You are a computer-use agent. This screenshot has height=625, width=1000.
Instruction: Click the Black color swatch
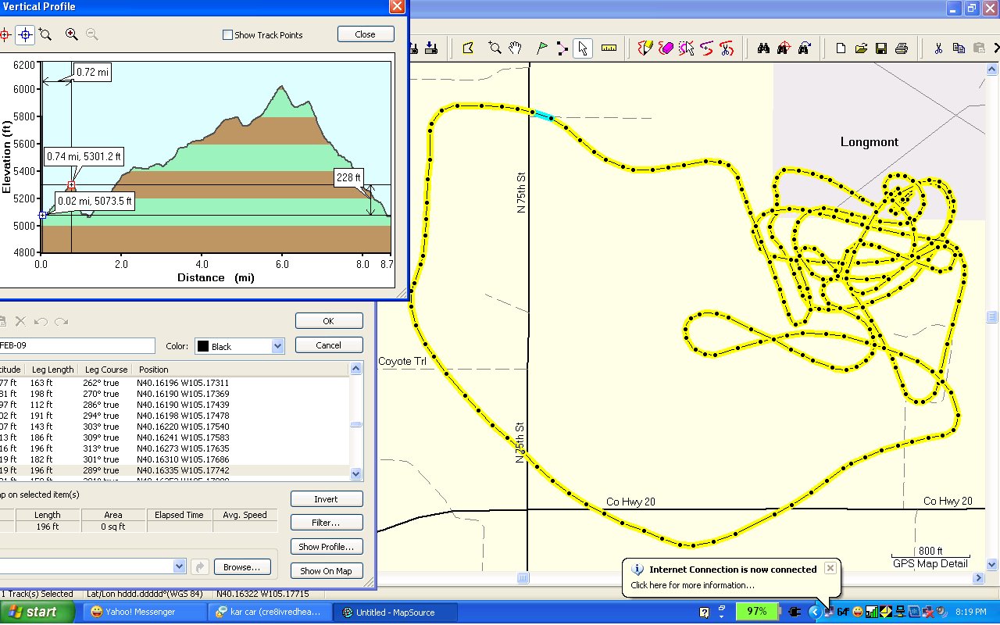[x=203, y=346]
